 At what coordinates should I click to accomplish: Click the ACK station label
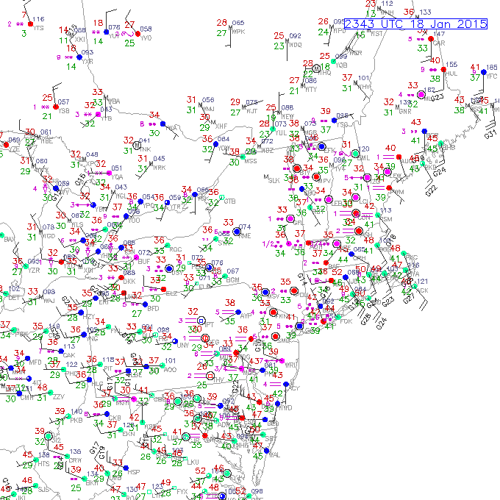tap(422, 290)
